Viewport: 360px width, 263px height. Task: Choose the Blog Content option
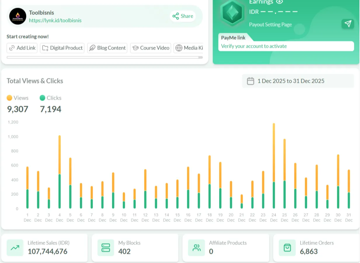107,48
